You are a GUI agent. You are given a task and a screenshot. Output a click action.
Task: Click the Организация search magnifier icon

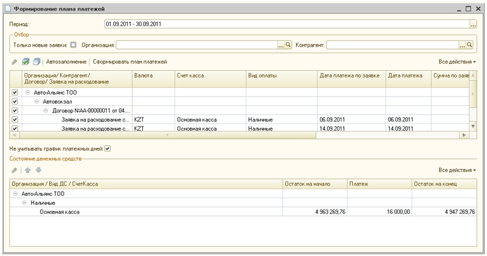coord(288,45)
